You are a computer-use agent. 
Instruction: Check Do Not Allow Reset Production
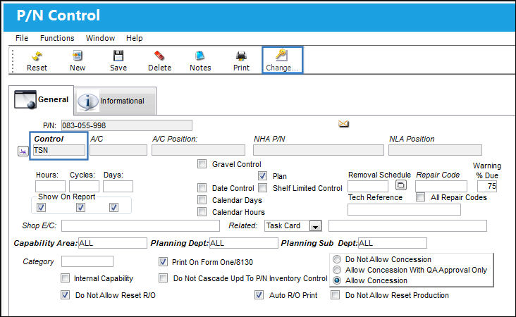pyautogui.click(x=335, y=294)
